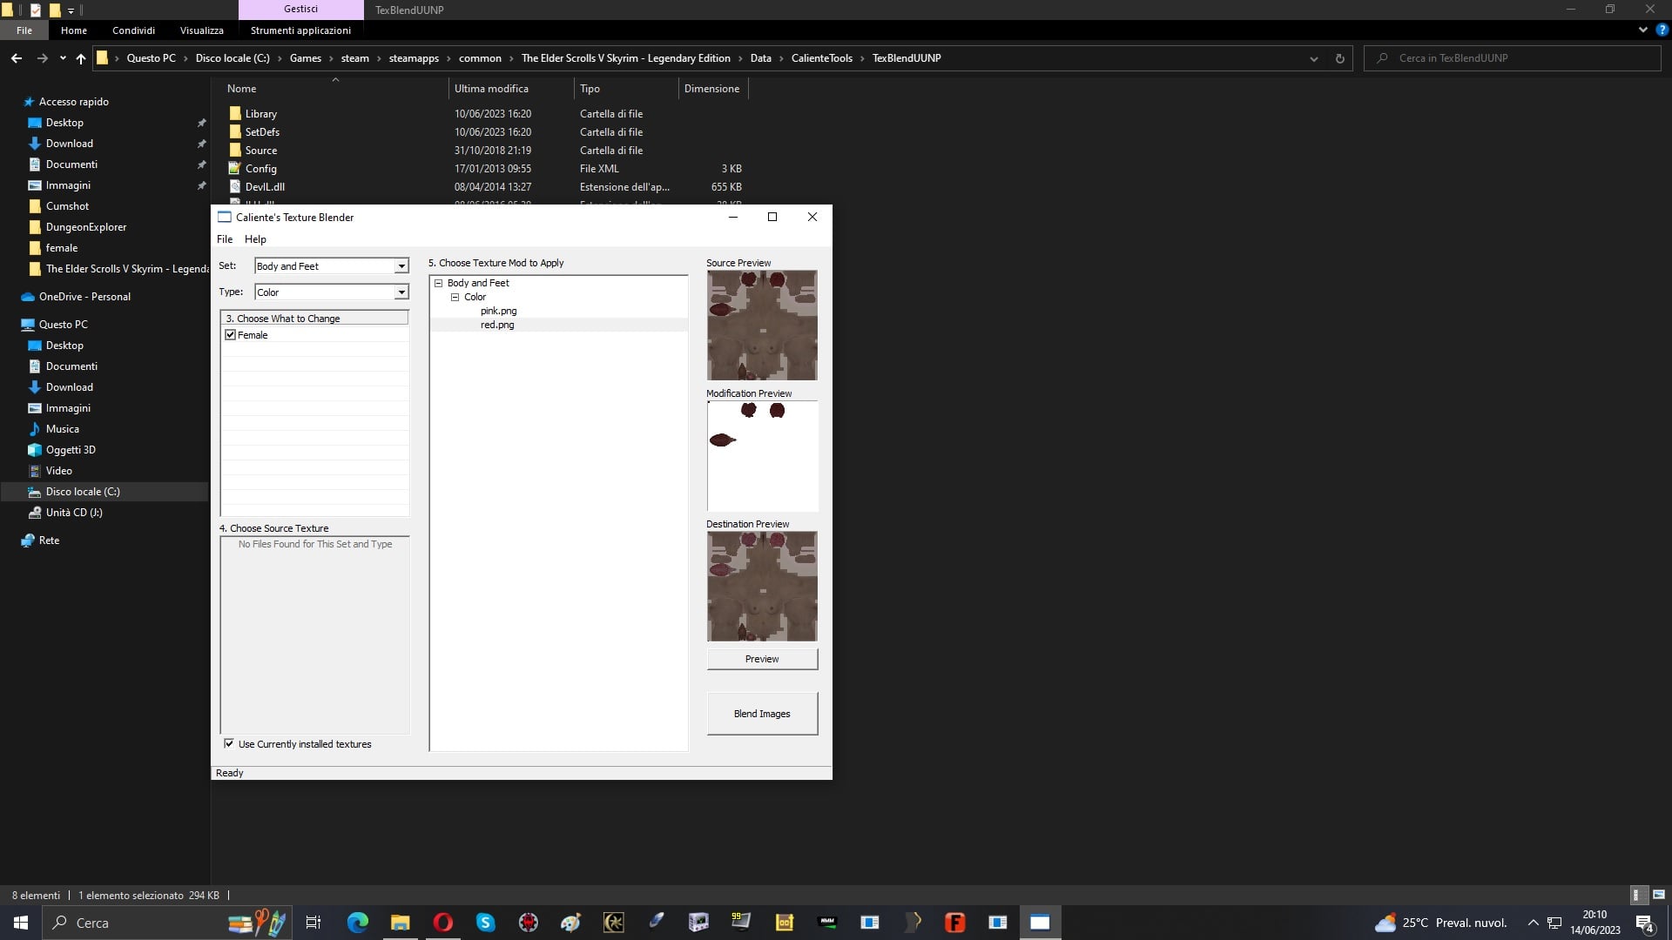Collapse the Body and Feet tree node
Image resolution: width=1672 pixels, height=940 pixels.
[439, 283]
